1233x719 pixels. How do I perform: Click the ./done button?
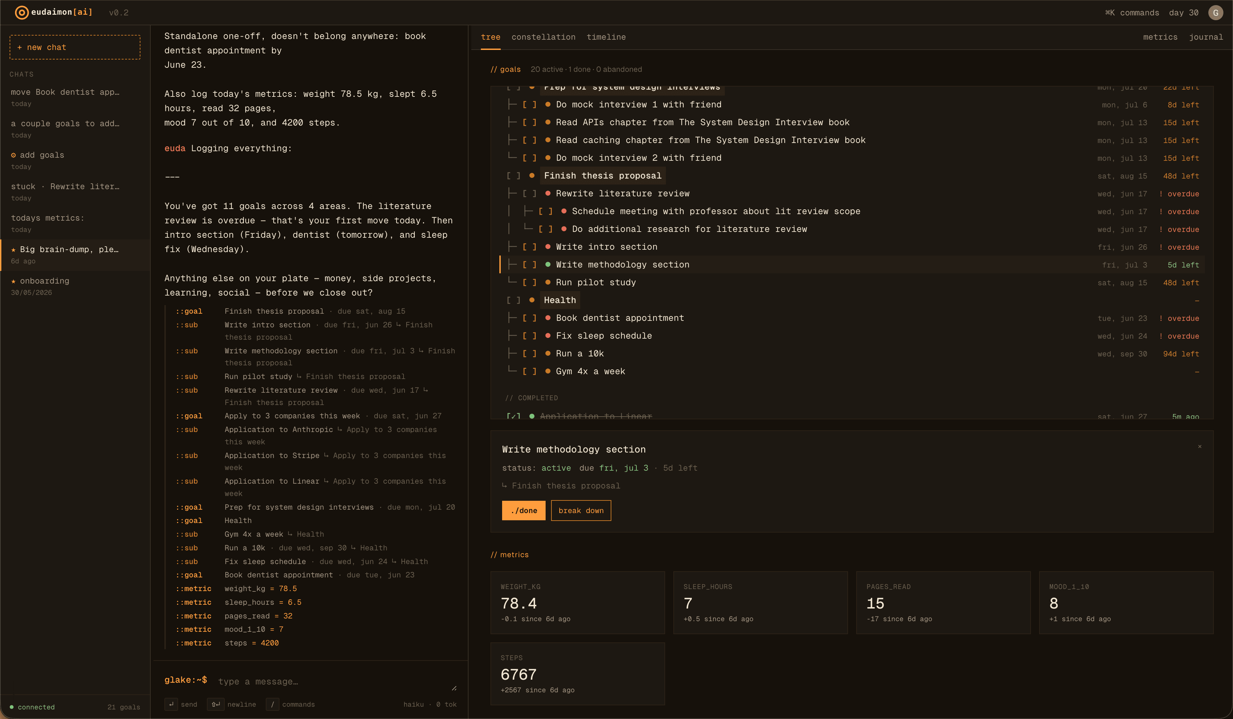tap(524, 510)
